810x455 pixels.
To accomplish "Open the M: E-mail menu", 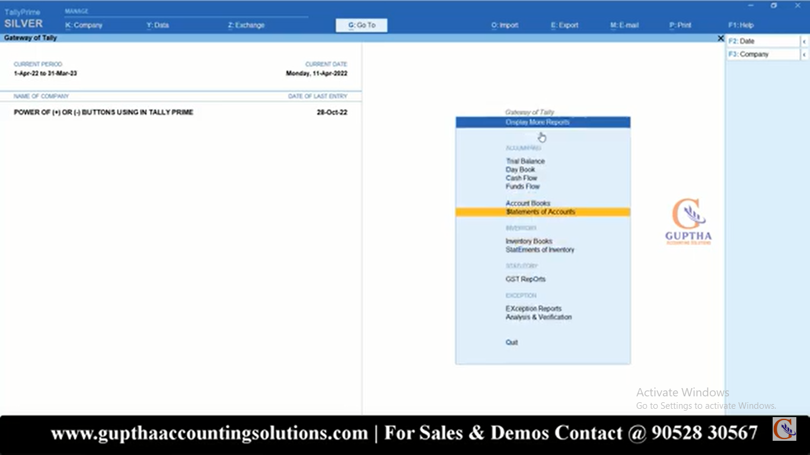I will pos(624,25).
